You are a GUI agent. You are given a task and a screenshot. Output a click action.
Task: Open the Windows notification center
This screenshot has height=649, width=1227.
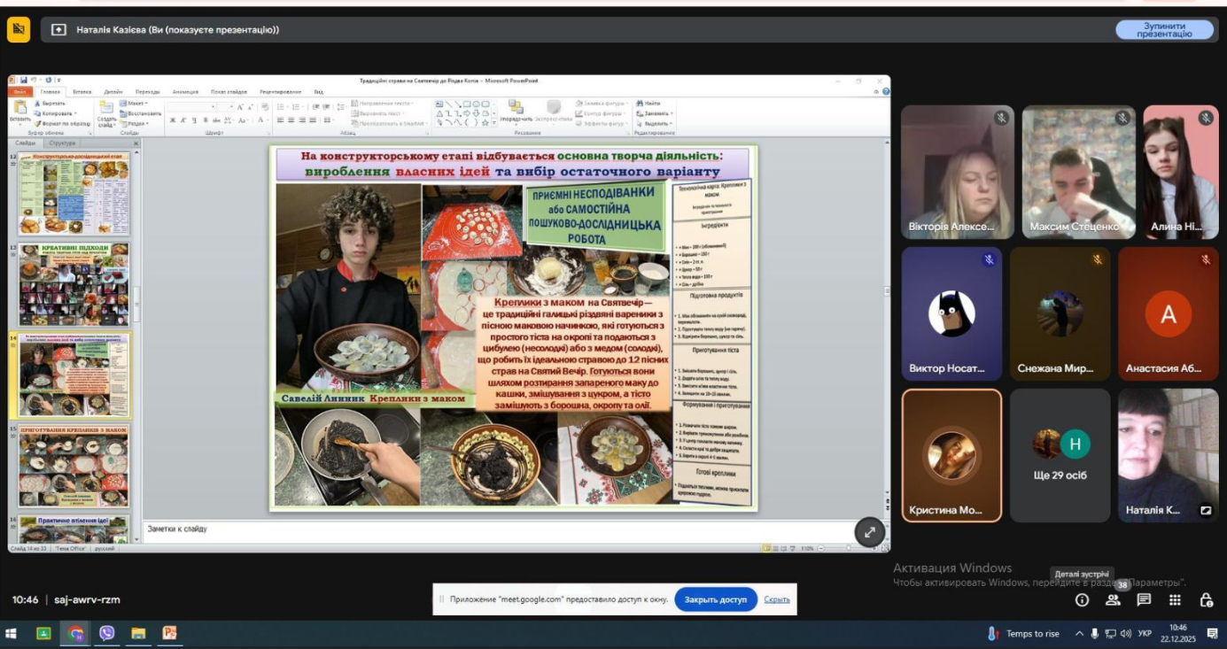point(1212,634)
